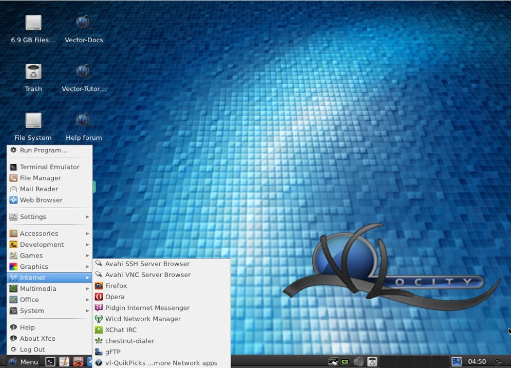Click the Menu button in the panel
511x368 pixels.
[x=23, y=361]
